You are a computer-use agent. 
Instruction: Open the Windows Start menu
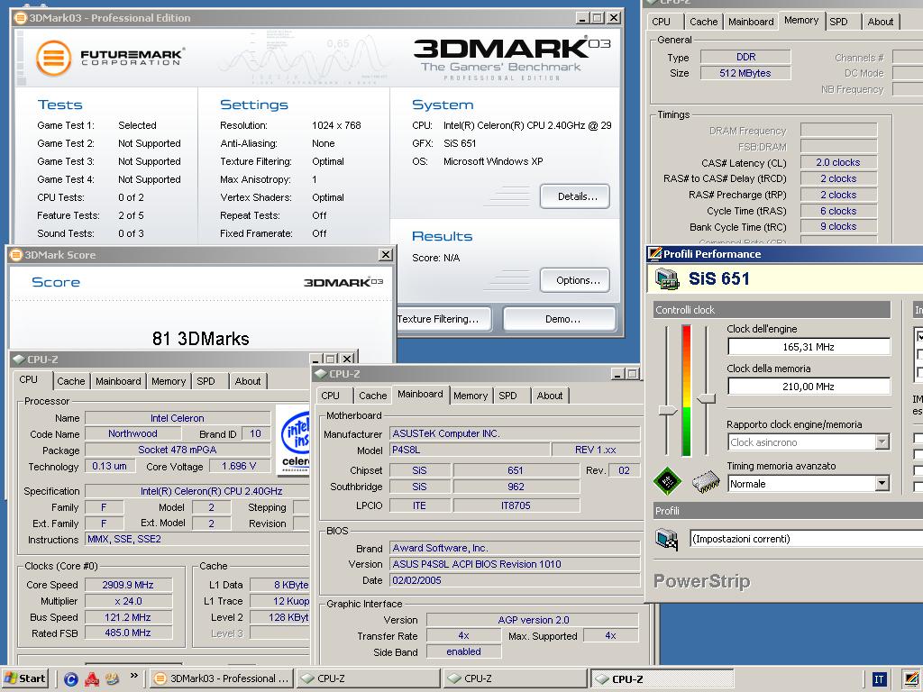point(24,678)
